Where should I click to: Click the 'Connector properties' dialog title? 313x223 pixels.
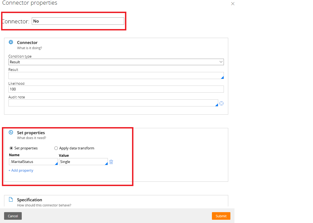pos(30,3)
